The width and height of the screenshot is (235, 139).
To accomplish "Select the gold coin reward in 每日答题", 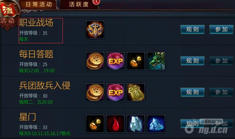I will (95, 61).
